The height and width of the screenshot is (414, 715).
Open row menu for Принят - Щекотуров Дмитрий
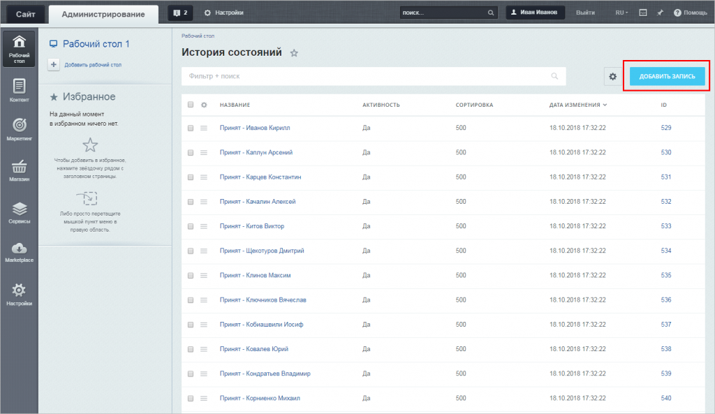[204, 251]
